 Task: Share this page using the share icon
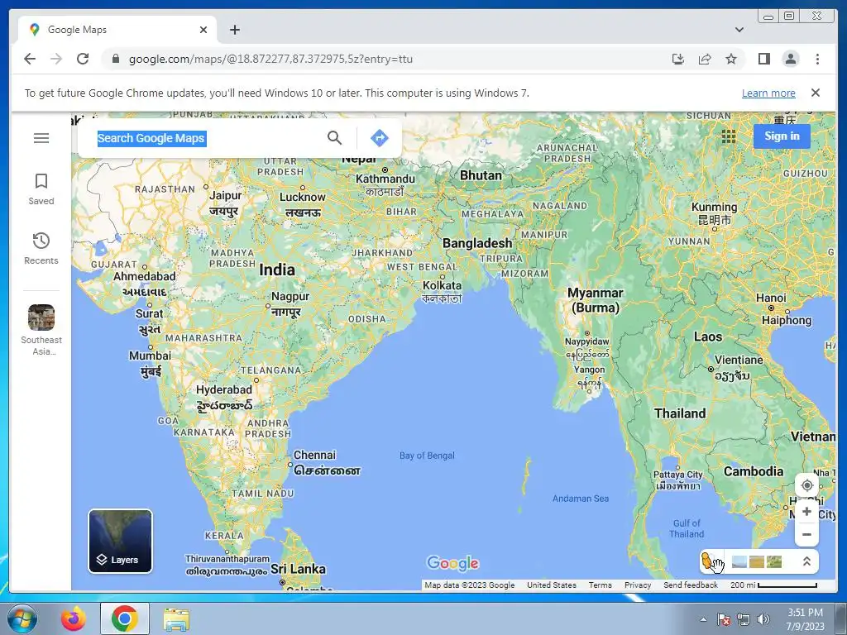pyautogui.click(x=705, y=59)
